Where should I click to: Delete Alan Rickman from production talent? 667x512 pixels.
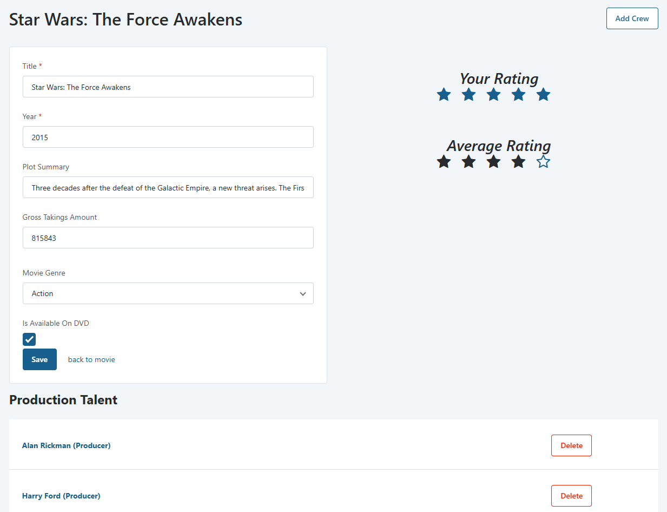point(571,445)
